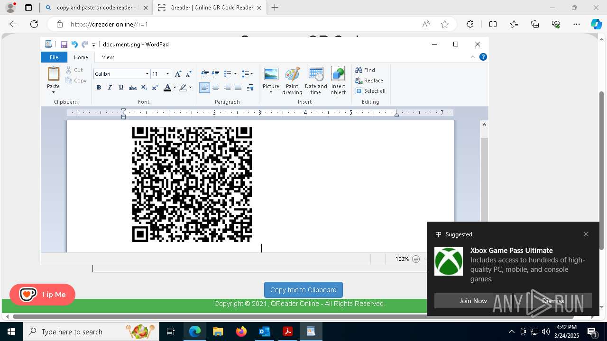This screenshot has height=341, width=607.
Task: Open the Copilot icon in Edge
Action: (596, 24)
